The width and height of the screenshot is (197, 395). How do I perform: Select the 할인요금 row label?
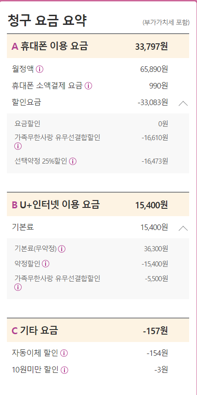[x=26, y=102]
